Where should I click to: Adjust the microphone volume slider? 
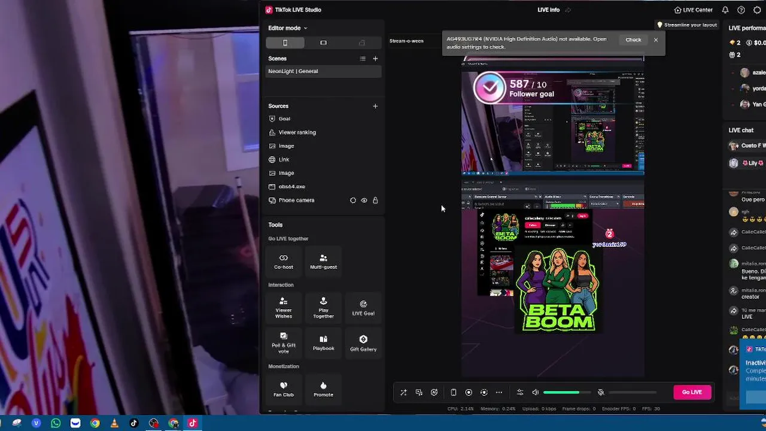point(633,393)
